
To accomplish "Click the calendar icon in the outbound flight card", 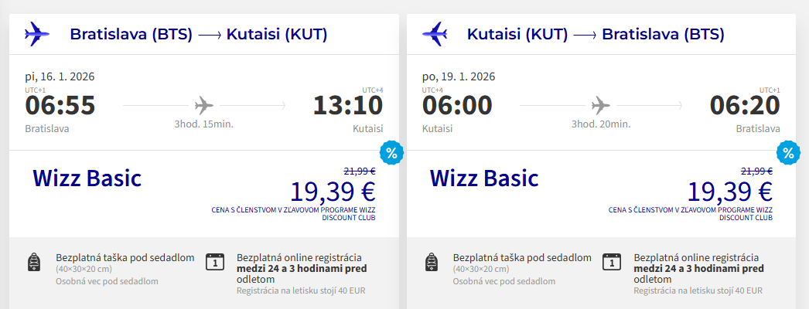I will tap(215, 262).
